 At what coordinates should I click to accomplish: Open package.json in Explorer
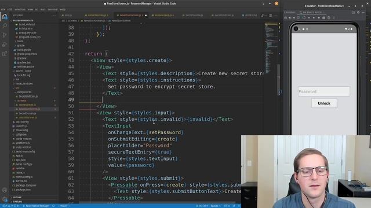pyautogui.click(x=21, y=190)
